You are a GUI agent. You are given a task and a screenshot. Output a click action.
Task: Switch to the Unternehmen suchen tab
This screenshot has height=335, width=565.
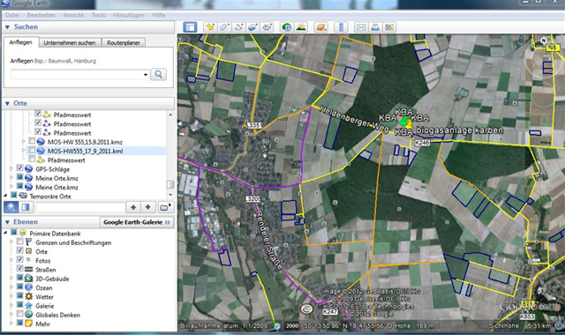tap(70, 43)
